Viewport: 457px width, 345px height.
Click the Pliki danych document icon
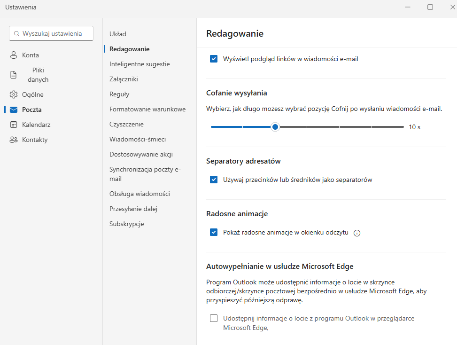click(x=14, y=75)
